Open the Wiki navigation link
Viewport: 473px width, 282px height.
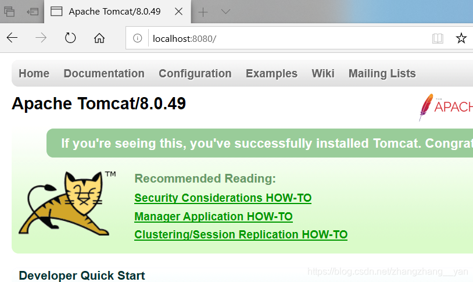[323, 73]
